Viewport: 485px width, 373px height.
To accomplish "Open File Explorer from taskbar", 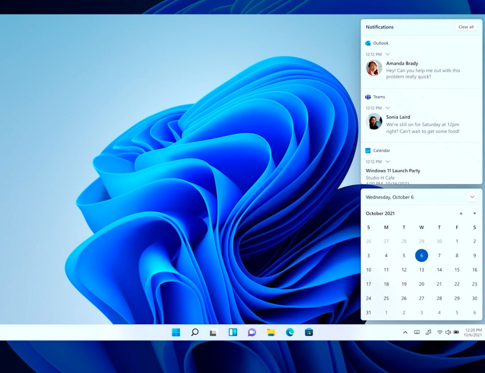I will click(271, 332).
